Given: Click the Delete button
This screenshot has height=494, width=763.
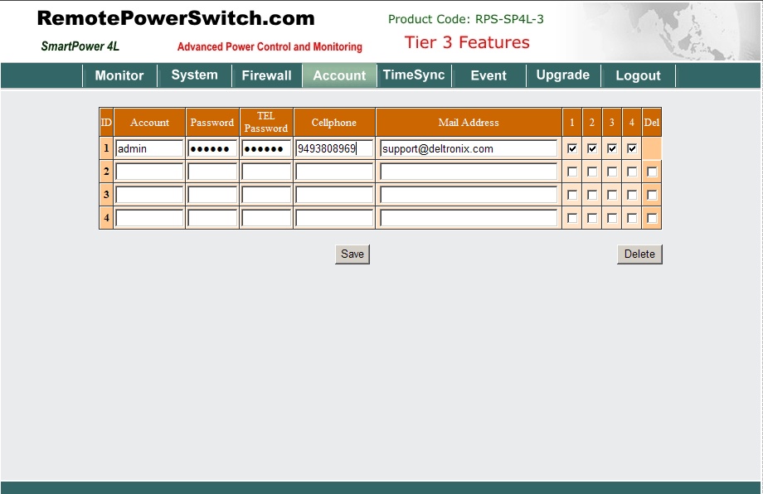Looking at the screenshot, I should point(639,254).
